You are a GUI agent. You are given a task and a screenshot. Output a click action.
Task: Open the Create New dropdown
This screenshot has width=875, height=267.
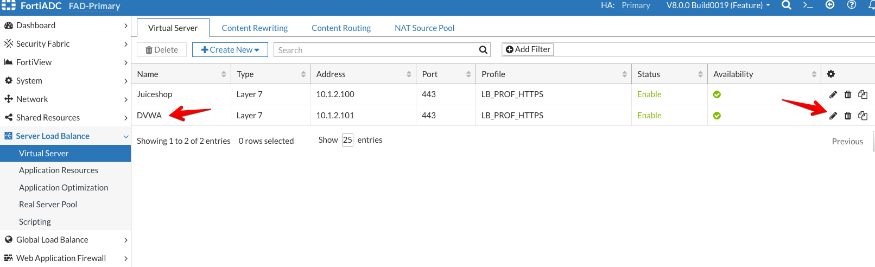point(230,50)
